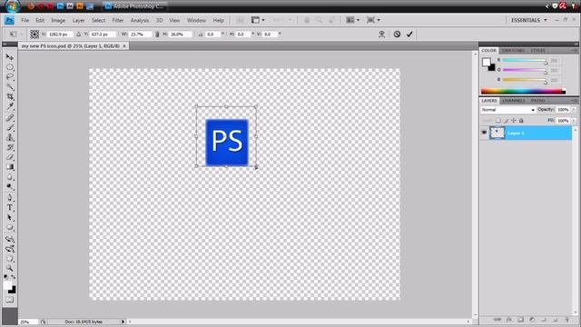The image size is (581, 327).
Task: Select the Eyedropper tool
Action: pos(10,107)
